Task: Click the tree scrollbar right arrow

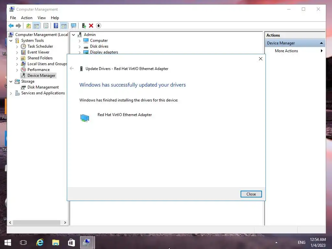Action: 65,222
